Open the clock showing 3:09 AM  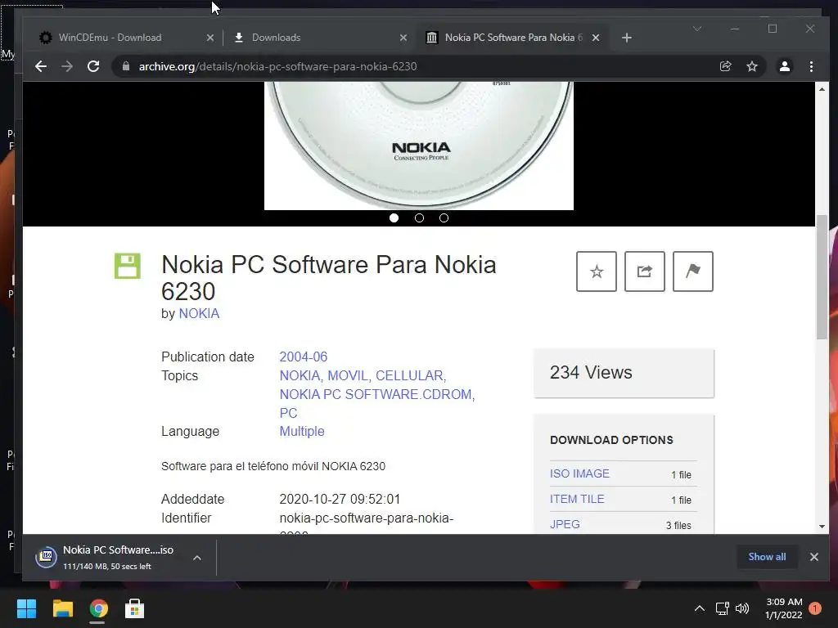[x=783, y=608]
